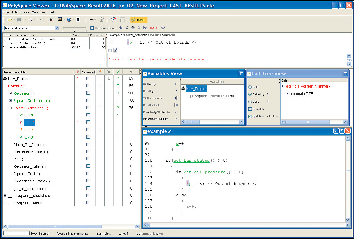Screen dimensions: 354x239
Task: Click the p++ link on line 97
Action: (x=181, y=144)
